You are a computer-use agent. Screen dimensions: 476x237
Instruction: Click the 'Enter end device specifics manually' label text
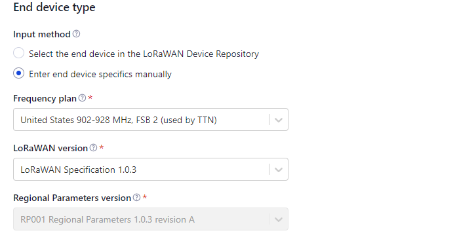[x=100, y=74]
